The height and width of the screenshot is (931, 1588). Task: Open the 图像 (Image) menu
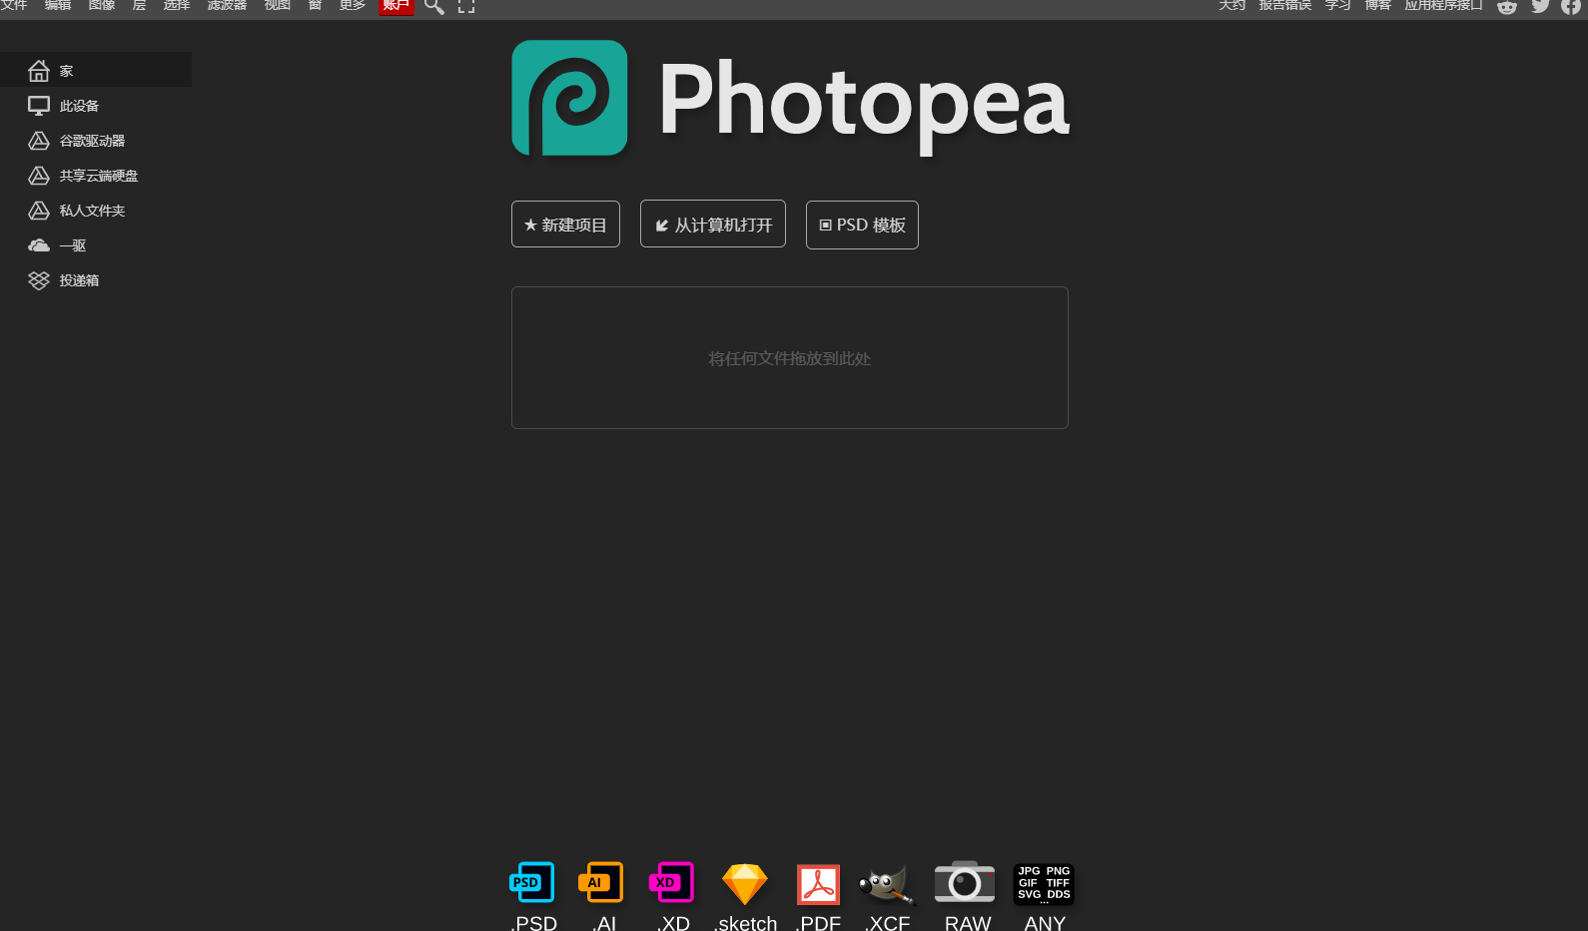point(102,5)
